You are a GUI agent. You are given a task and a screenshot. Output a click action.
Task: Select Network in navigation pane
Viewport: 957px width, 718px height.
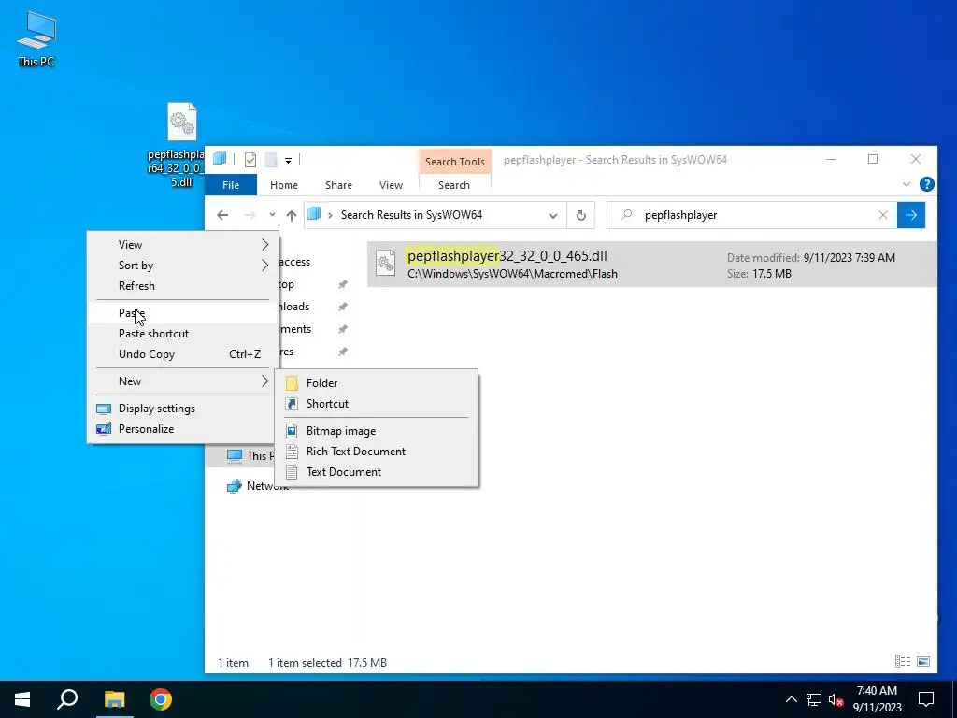pyautogui.click(x=258, y=486)
